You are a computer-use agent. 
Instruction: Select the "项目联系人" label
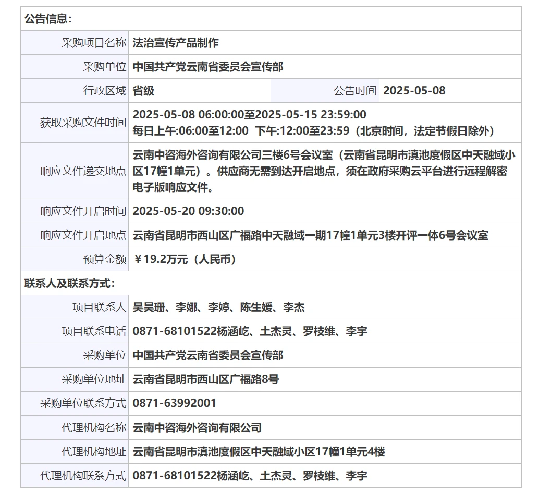(100, 307)
